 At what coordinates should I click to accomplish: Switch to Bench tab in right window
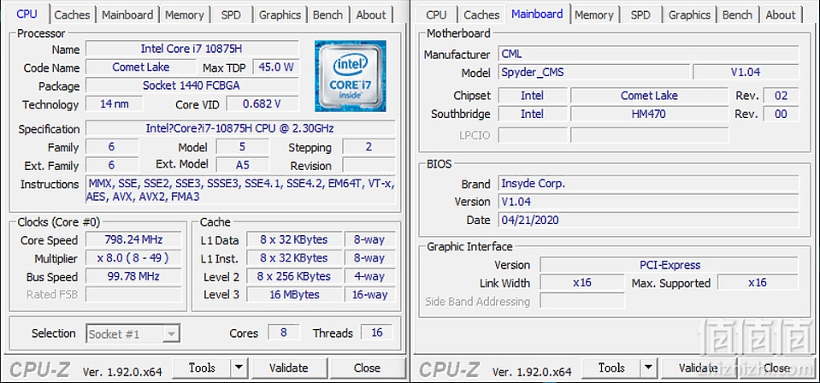pyautogui.click(x=737, y=15)
